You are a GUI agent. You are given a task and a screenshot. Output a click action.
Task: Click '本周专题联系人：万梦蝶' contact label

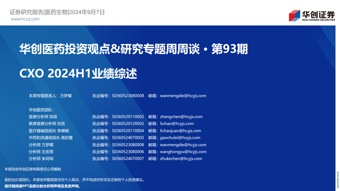pyautogui.click(x=50, y=96)
